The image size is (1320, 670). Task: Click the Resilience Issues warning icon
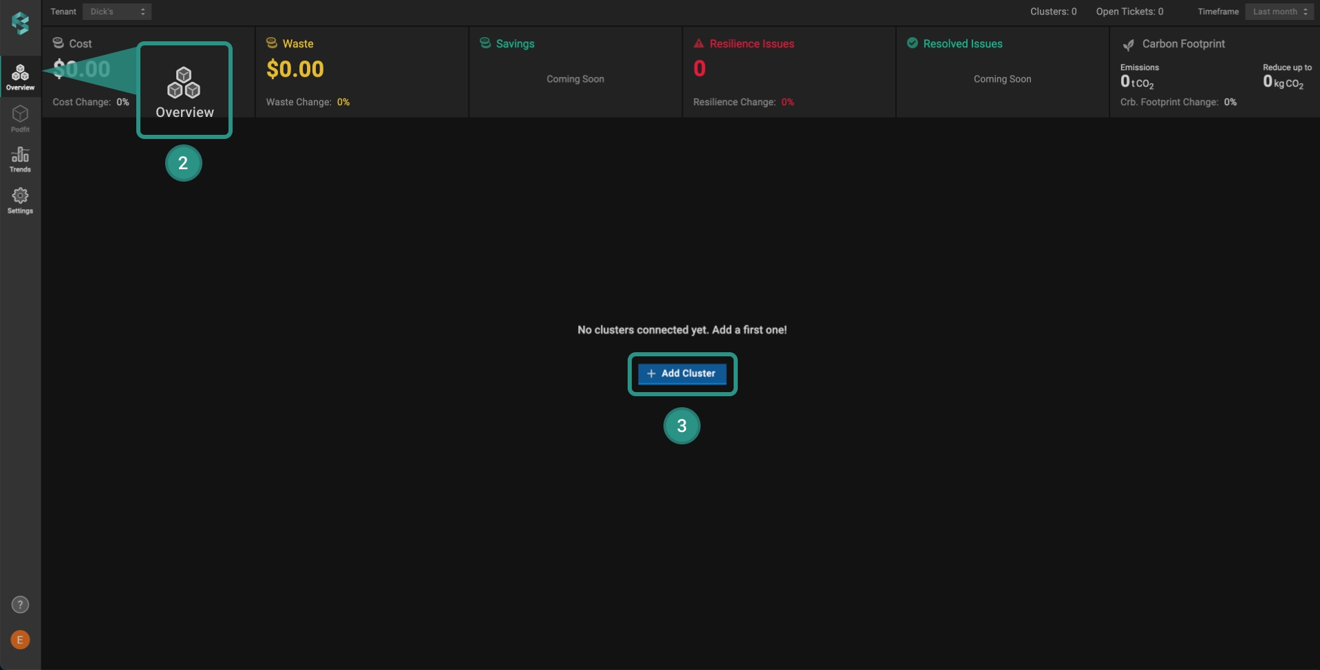point(699,43)
